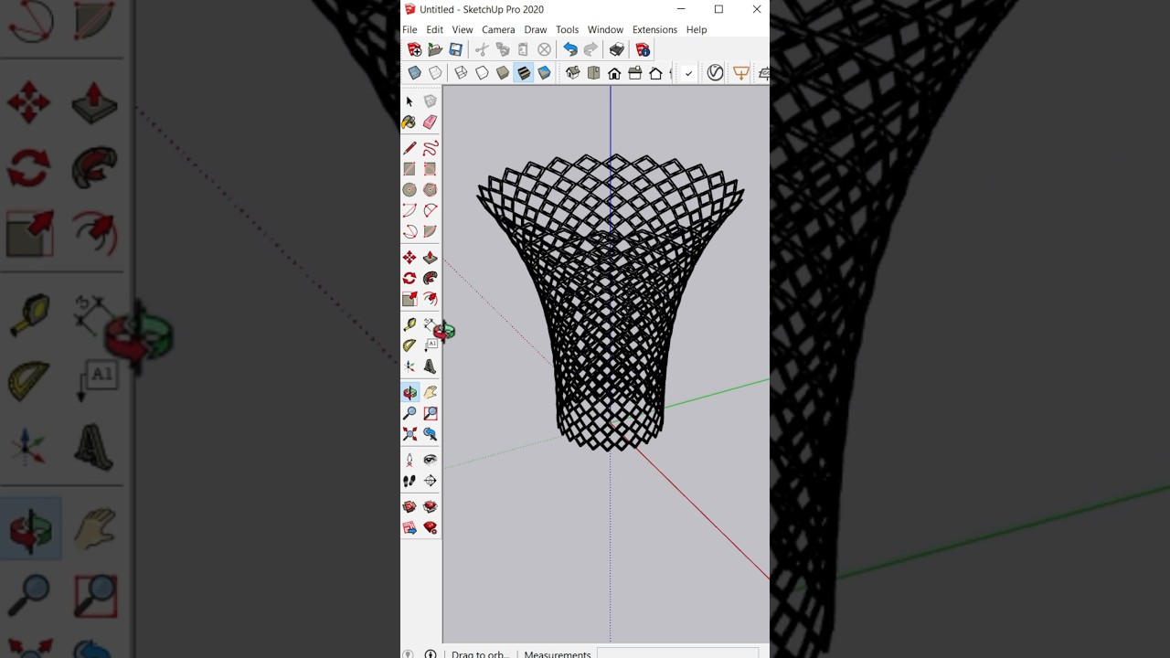Activate the Look Around eye tool

[x=430, y=461]
